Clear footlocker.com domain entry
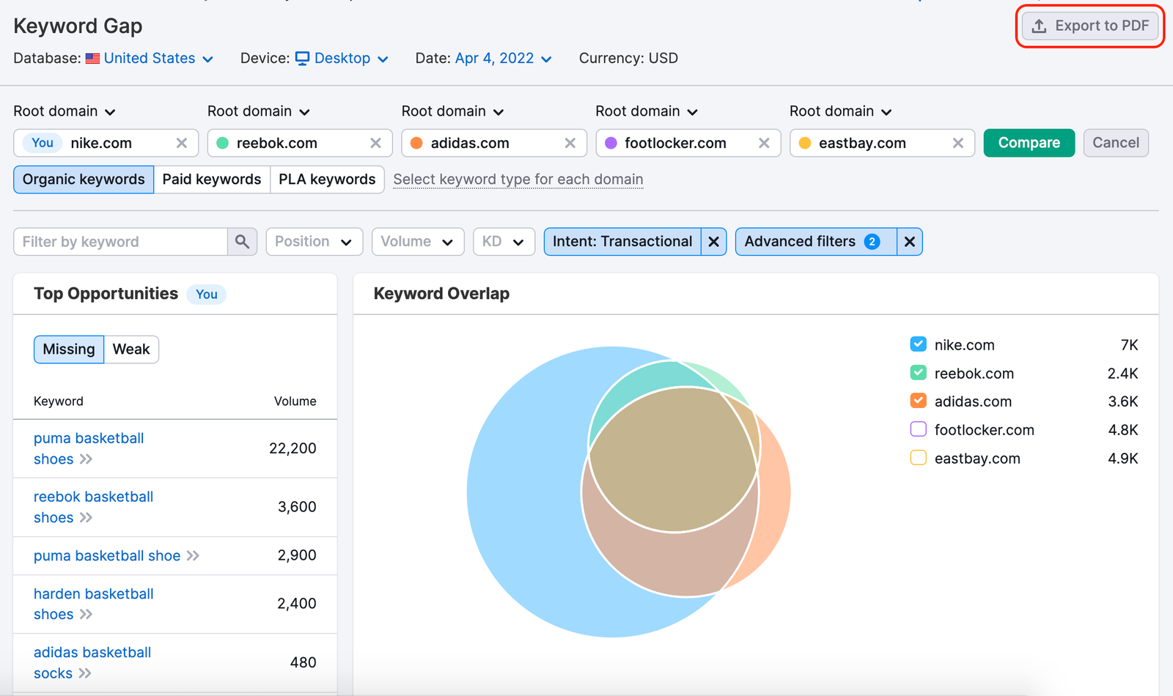The image size is (1173, 696). coord(764,144)
